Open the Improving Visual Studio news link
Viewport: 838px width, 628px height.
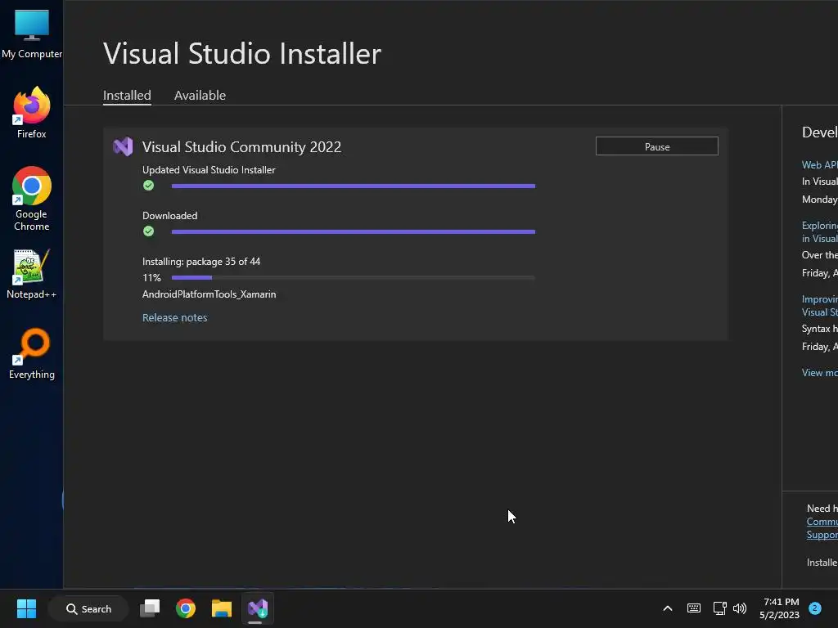click(x=819, y=306)
